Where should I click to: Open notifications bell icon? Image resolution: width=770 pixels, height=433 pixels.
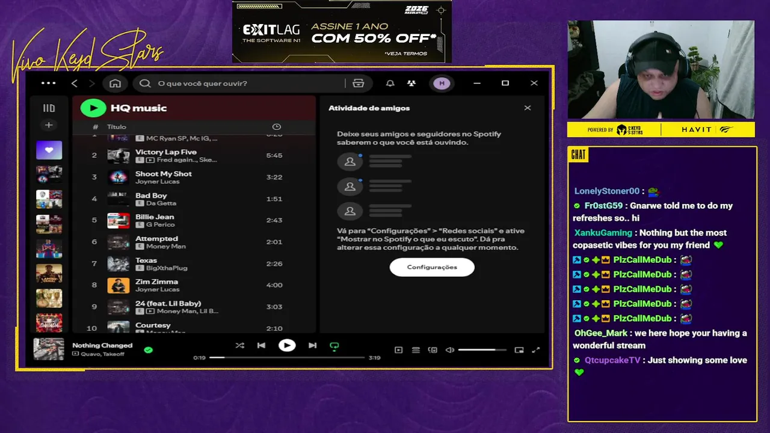(x=390, y=84)
